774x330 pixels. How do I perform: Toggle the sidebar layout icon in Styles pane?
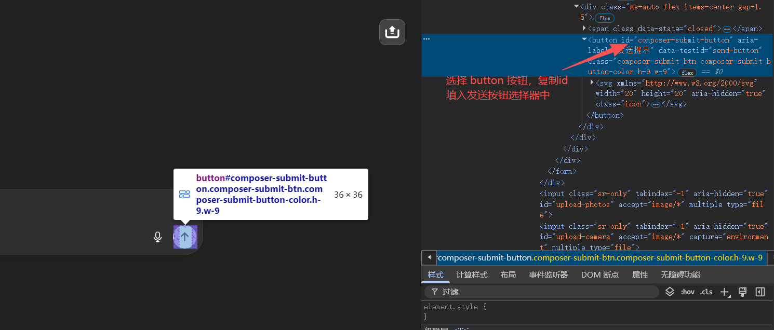[760, 292]
